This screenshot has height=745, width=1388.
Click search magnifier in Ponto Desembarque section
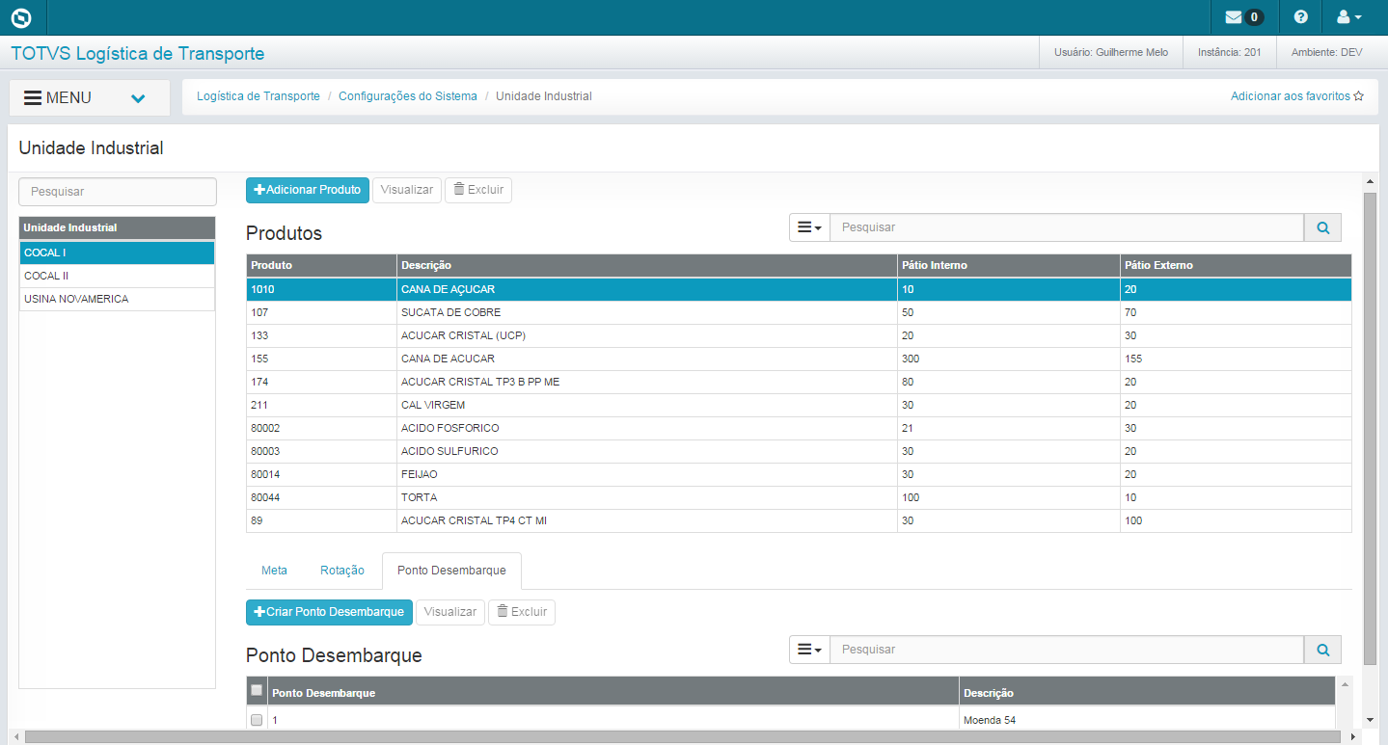coord(1322,650)
